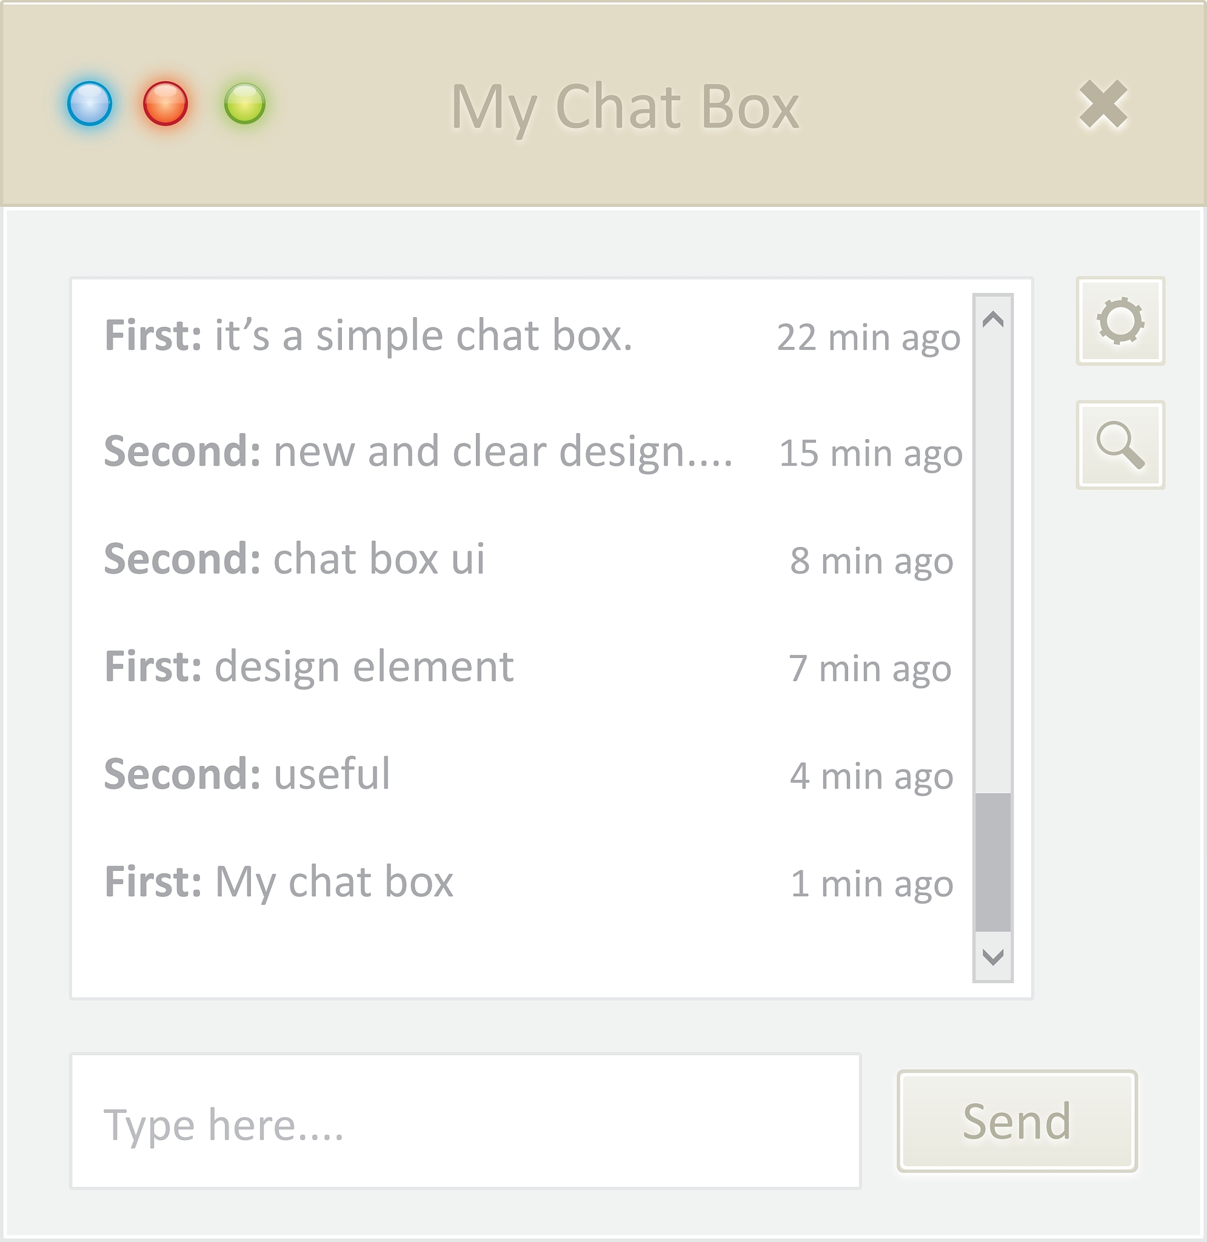Click the magnifying glass search icon
This screenshot has height=1242, width=1207.
tap(1120, 445)
